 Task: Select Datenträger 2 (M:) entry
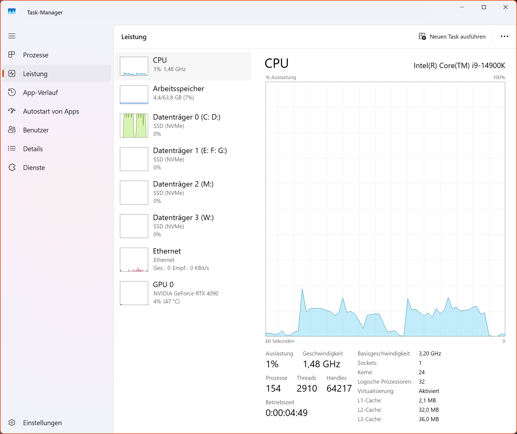183,192
